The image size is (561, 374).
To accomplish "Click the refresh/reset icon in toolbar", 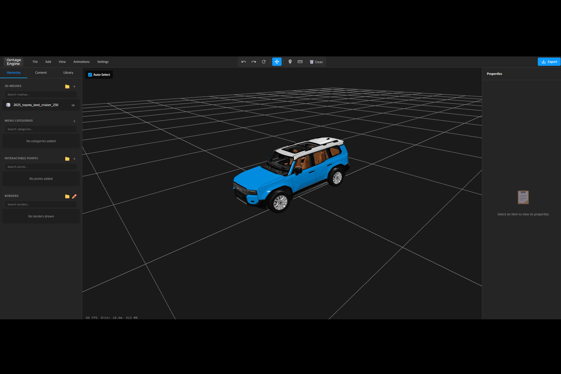I will [264, 62].
